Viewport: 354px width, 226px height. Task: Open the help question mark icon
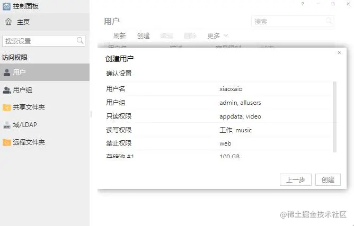pos(303,4)
